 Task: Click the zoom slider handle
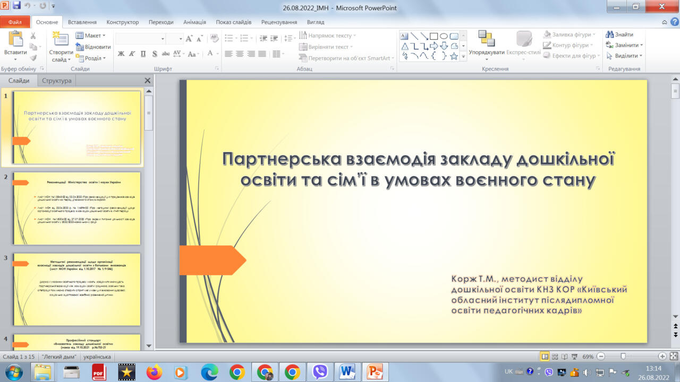pyautogui.click(x=623, y=357)
